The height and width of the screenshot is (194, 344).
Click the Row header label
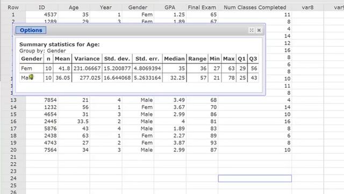click(13, 8)
